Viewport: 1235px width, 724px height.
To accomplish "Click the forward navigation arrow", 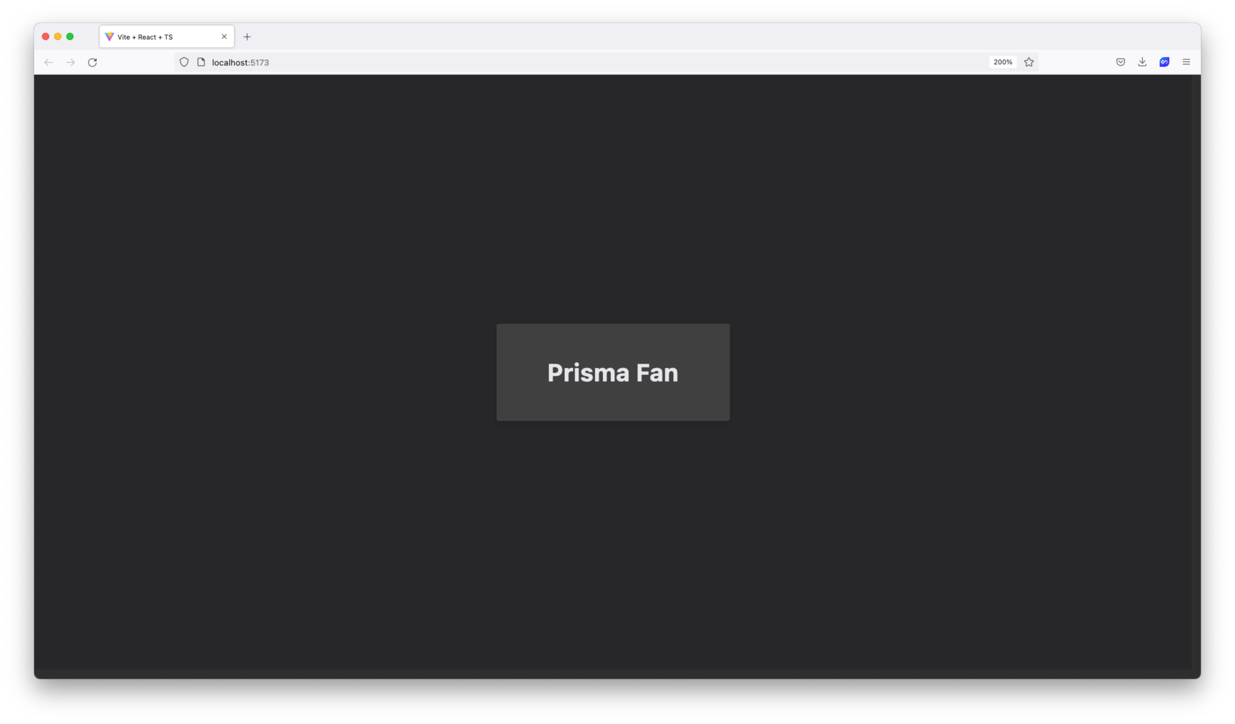I will click(71, 62).
